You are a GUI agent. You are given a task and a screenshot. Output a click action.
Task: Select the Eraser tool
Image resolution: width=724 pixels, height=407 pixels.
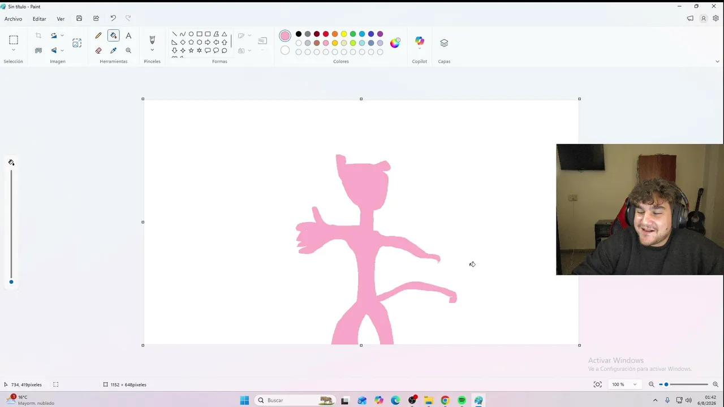pos(98,50)
